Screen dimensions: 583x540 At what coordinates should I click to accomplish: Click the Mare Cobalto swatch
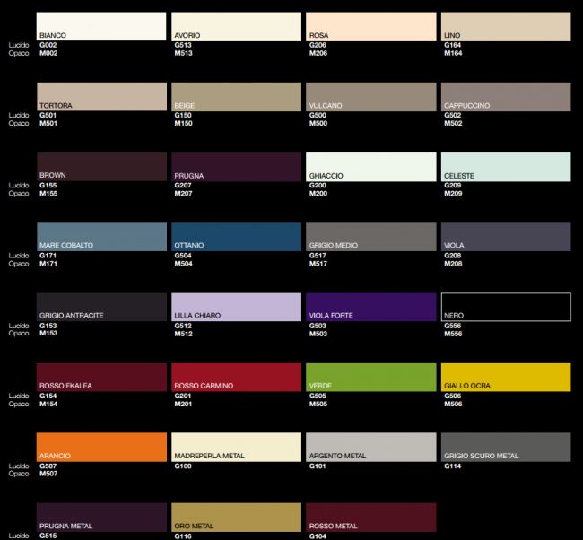(102, 236)
